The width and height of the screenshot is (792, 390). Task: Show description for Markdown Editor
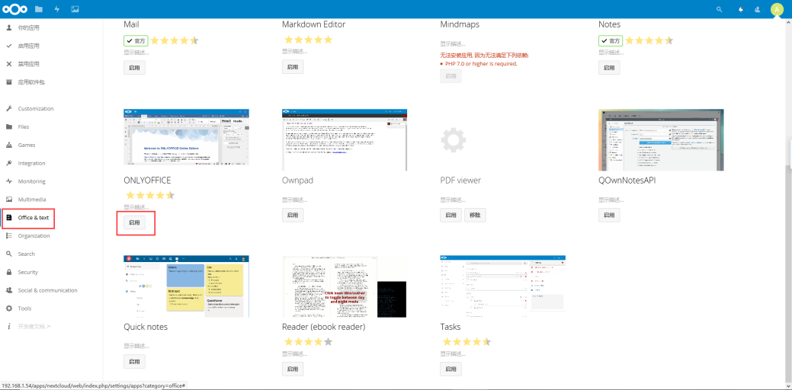tap(294, 51)
